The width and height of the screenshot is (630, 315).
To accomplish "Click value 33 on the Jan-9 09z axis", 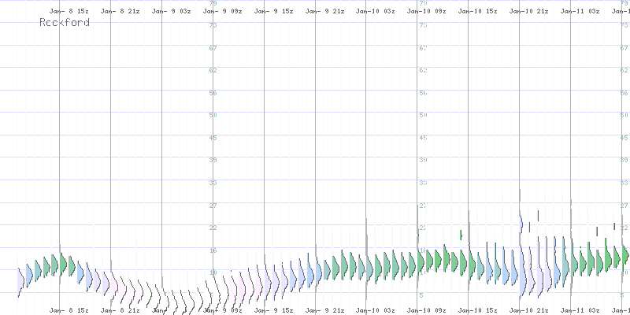I will point(213,183).
